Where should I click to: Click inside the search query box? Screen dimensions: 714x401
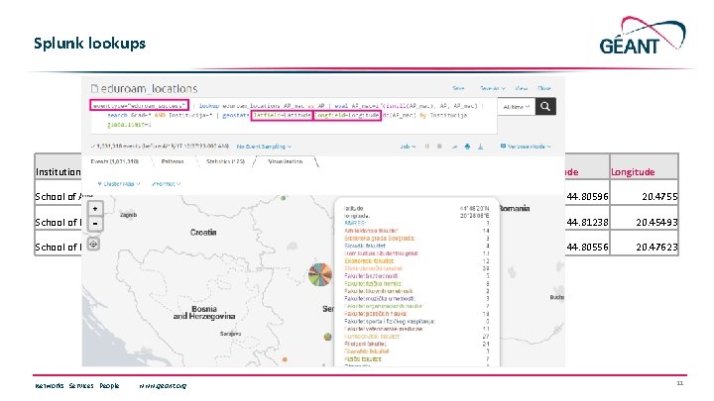(x=294, y=116)
